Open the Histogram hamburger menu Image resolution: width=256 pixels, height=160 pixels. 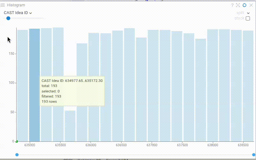coord(3,5)
